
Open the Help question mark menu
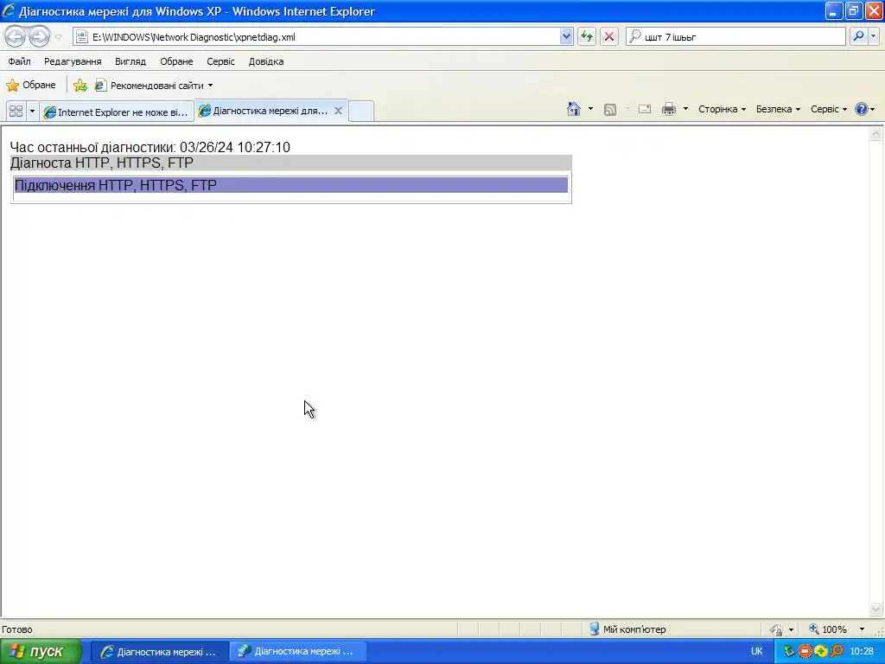864,109
